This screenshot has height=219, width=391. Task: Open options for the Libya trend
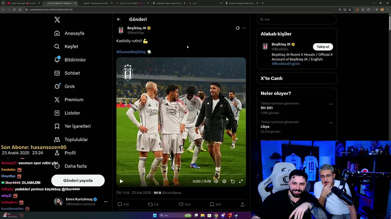tap(331, 123)
